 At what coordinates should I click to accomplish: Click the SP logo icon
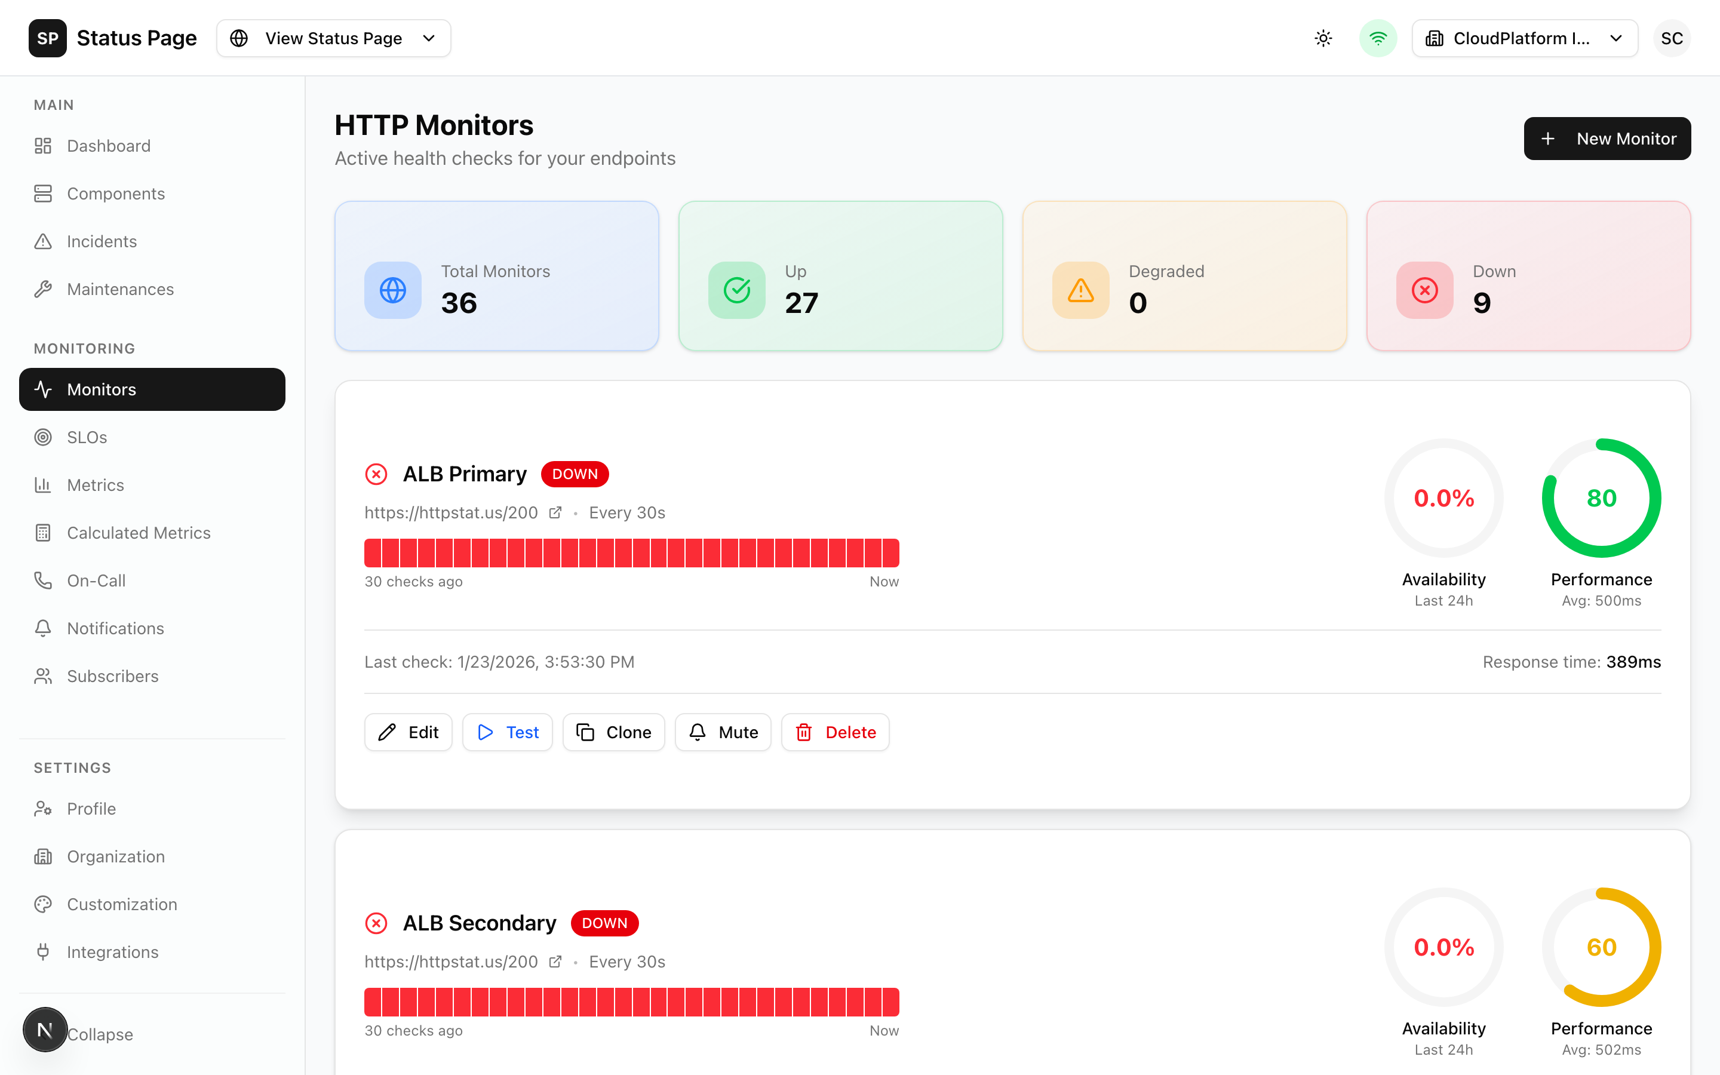(47, 38)
